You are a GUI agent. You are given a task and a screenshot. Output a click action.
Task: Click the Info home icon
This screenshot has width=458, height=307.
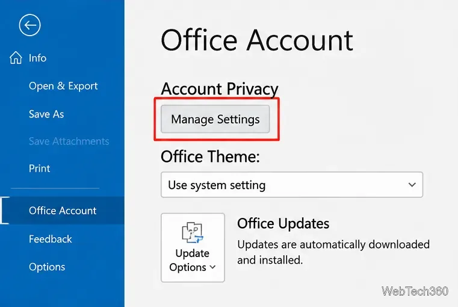(16, 58)
